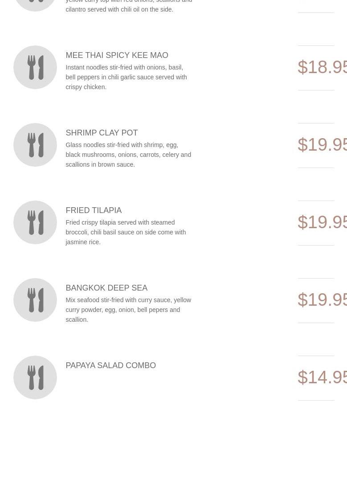Click the Shrimp Clay Pot fork-and-knife icon
347x488 pixels.
point(35,145)
